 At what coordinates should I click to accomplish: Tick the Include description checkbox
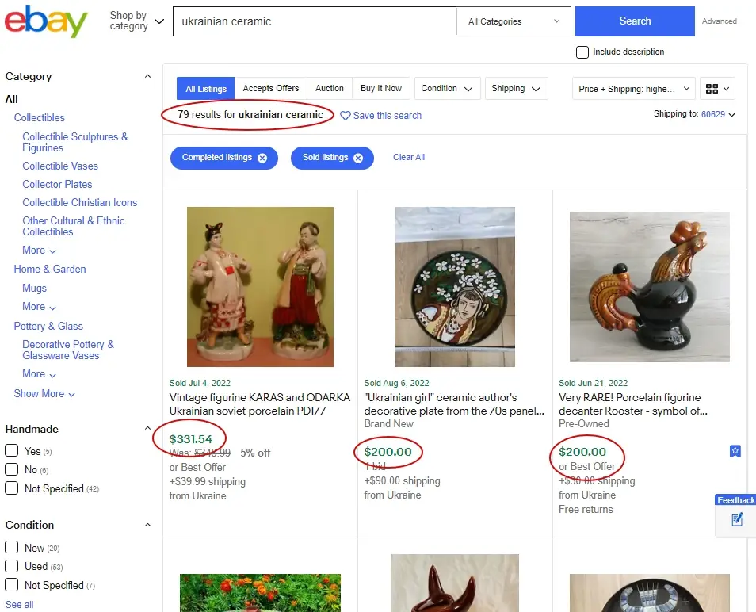[582, 52]
